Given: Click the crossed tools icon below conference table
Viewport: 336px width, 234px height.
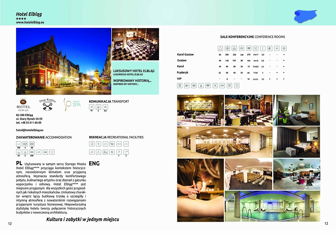Looking at the screenshot, I should point(215,86).
